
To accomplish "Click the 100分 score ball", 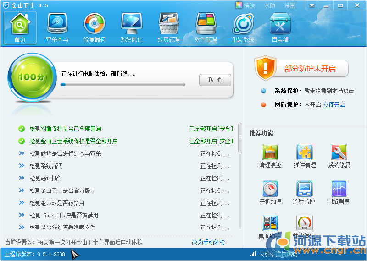I will click(x=32, y=77).
